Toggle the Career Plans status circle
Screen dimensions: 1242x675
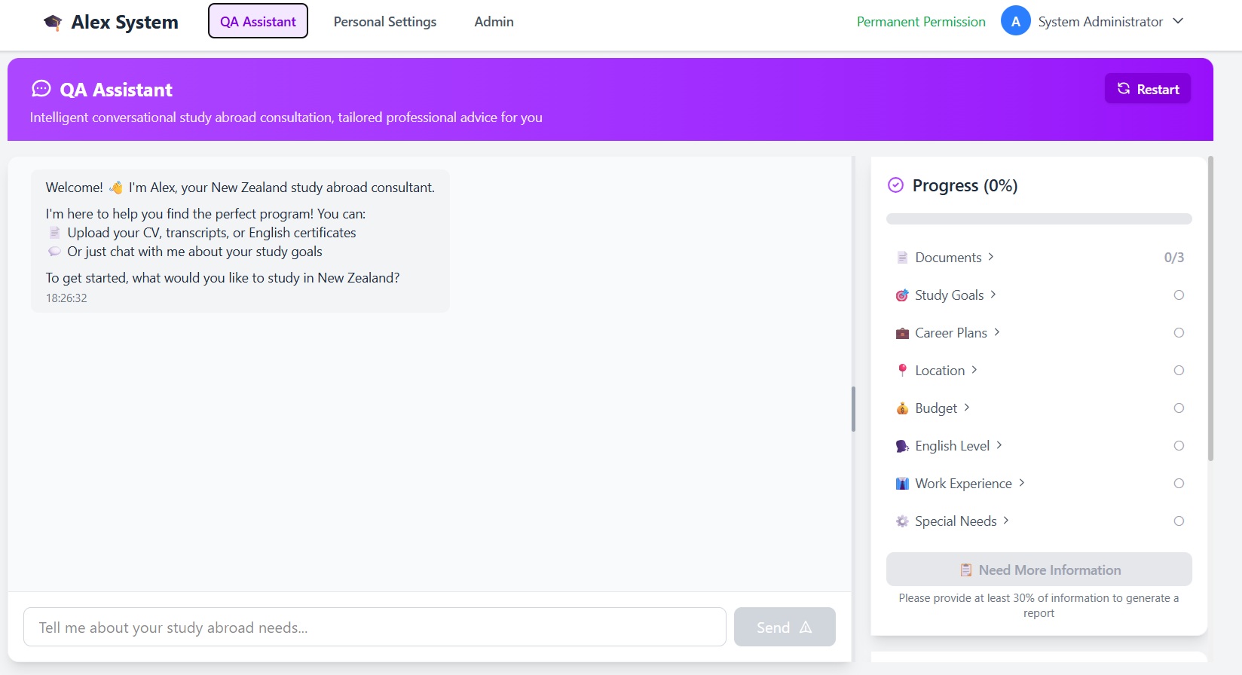click(1179, 333)
